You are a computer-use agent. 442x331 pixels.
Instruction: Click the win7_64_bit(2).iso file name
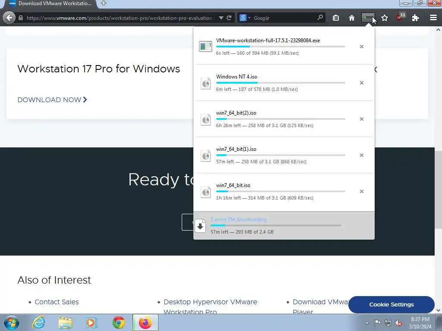coord(236,113)
